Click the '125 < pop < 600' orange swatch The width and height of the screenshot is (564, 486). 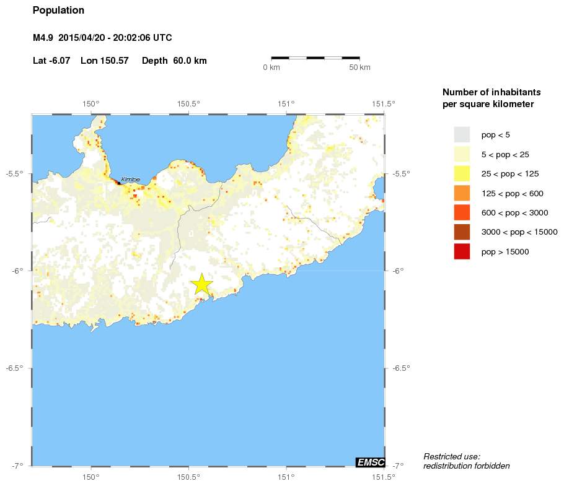click(462, 193)
